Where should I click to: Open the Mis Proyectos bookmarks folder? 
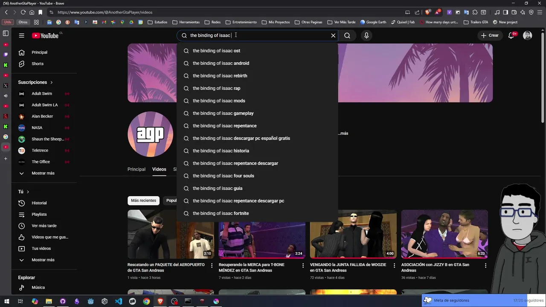(276, 22)
